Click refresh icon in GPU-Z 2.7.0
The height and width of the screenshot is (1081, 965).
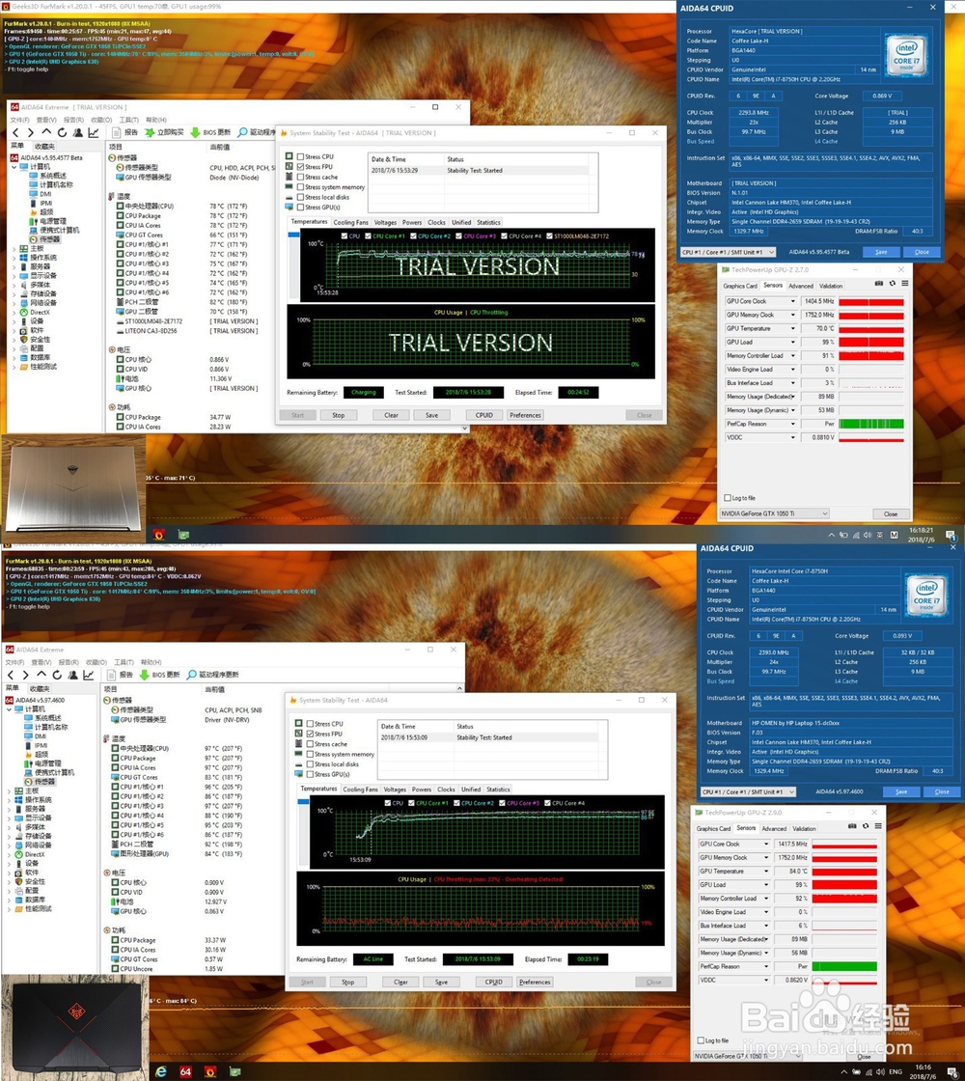click(892, 284)
